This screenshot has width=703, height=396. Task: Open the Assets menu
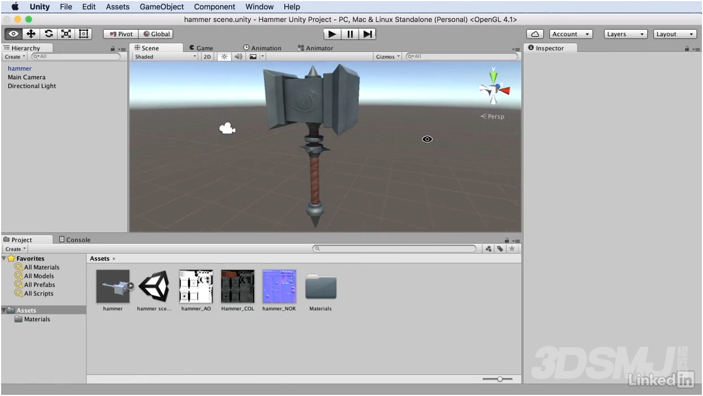click(x=118, y=7)
